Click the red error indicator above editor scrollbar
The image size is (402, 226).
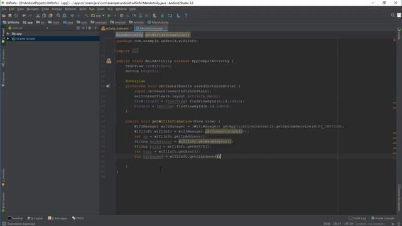tap(394, 40)
